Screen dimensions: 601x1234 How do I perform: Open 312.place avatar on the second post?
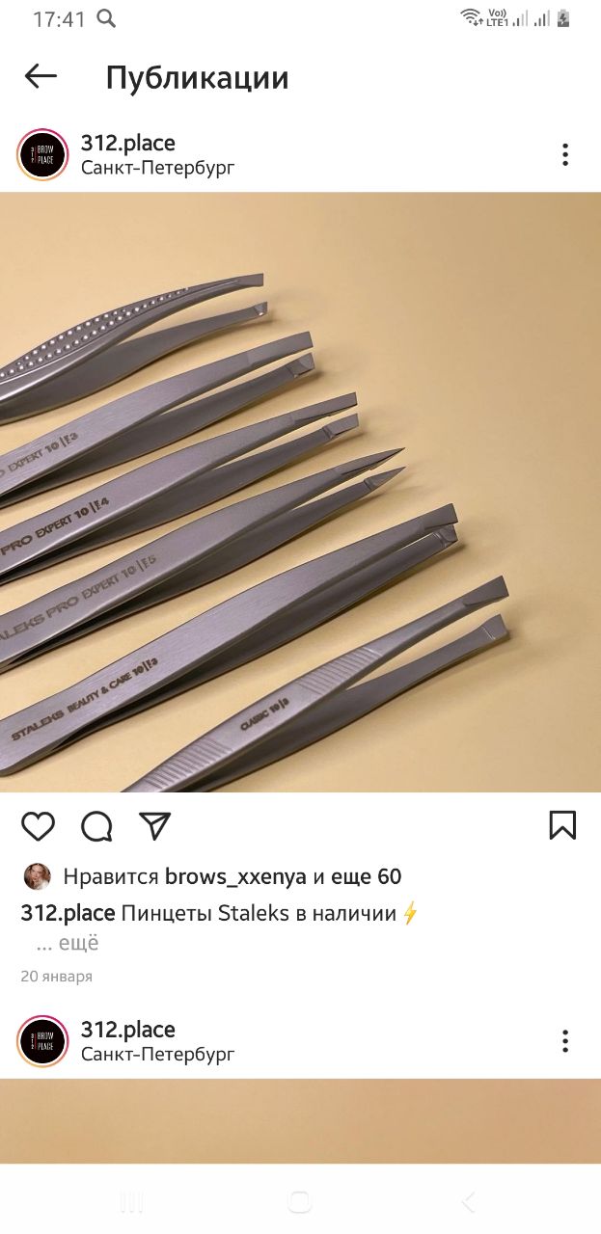[x=42, y=1041]
